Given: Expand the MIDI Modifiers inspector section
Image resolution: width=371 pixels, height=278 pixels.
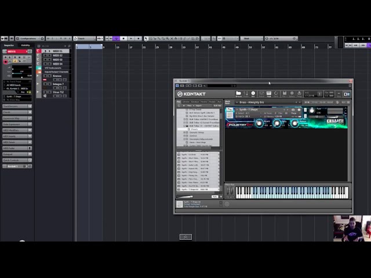Looking at the screenshot, I should 17,130.
